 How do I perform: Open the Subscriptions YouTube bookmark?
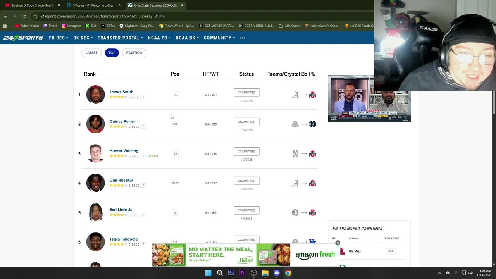click(x=27, y=26)
